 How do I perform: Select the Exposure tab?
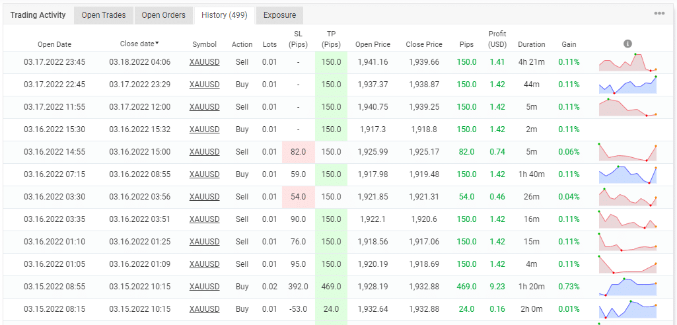279,15
